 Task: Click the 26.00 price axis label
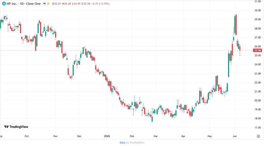click(x=258, y=46)
